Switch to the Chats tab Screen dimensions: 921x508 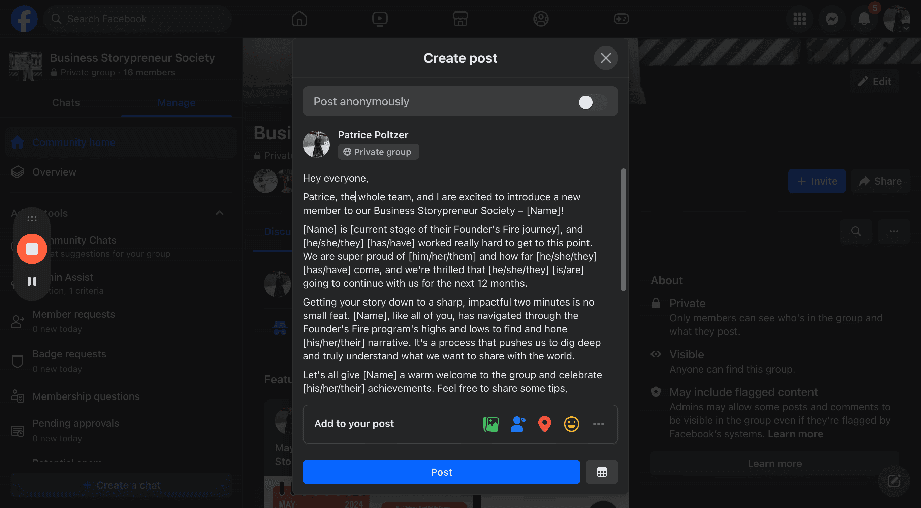tap(66, 103)
